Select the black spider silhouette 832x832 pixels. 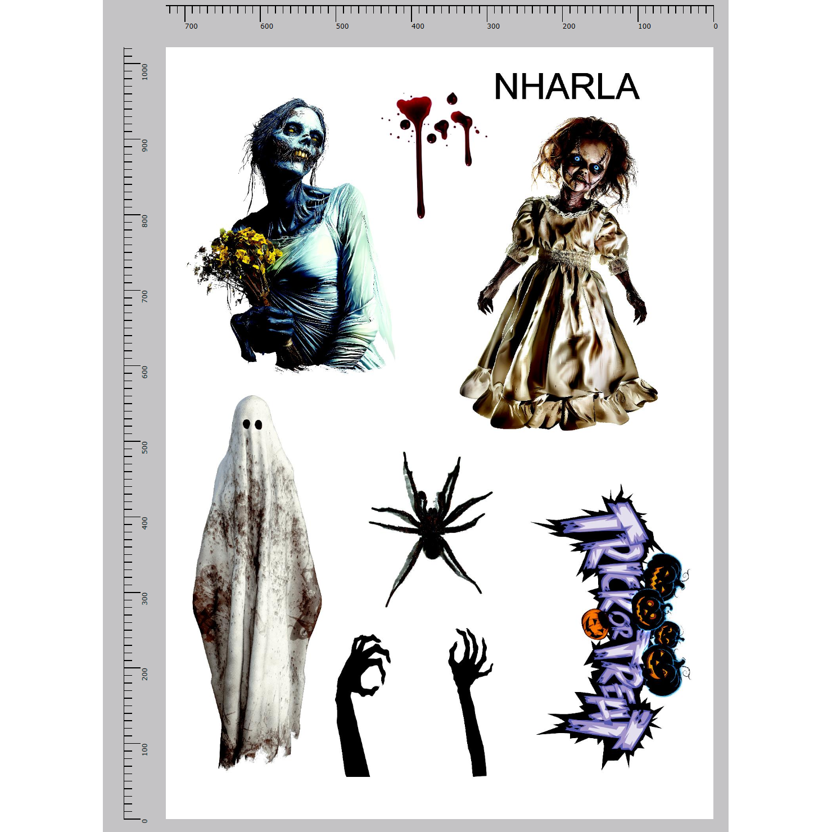pyautogui.click(x=431, y=528)
